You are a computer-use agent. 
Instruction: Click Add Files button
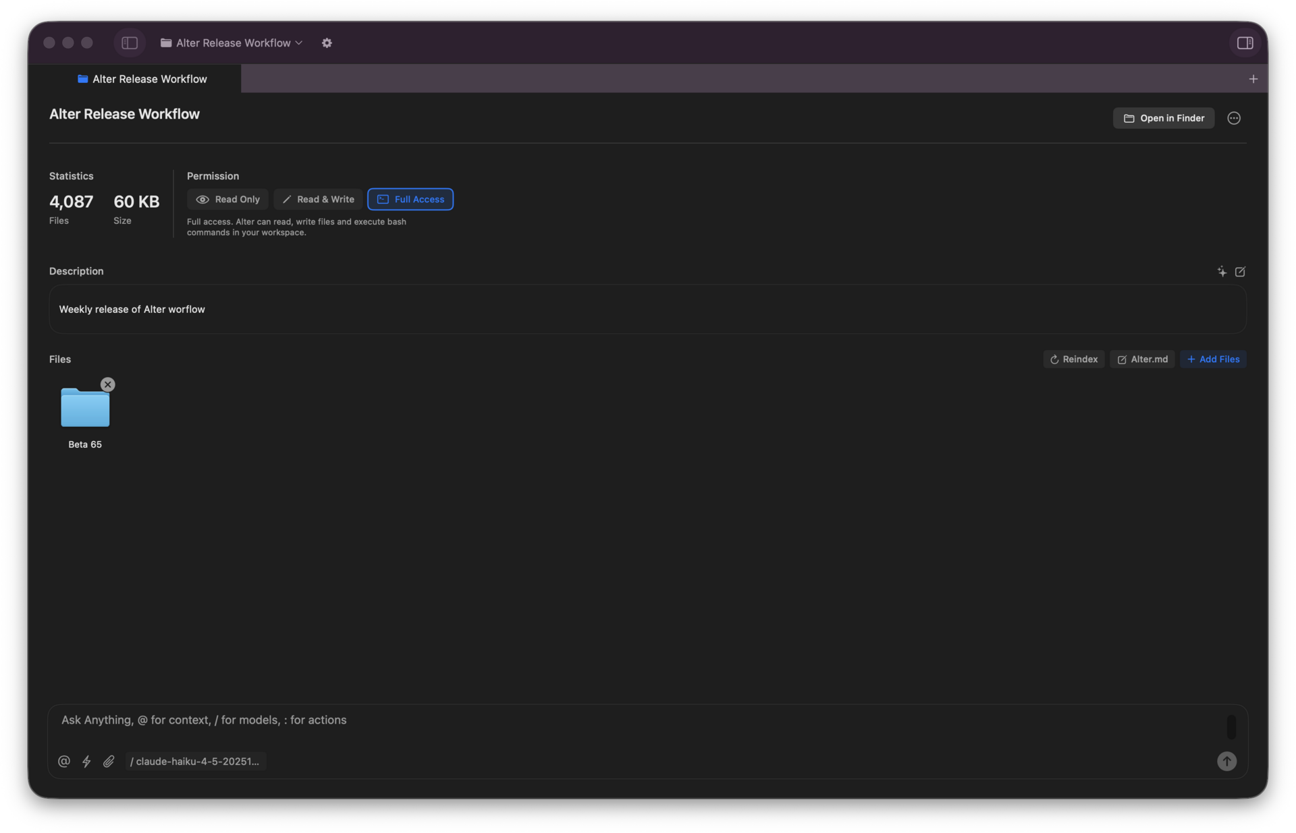tap(1213, 359)
